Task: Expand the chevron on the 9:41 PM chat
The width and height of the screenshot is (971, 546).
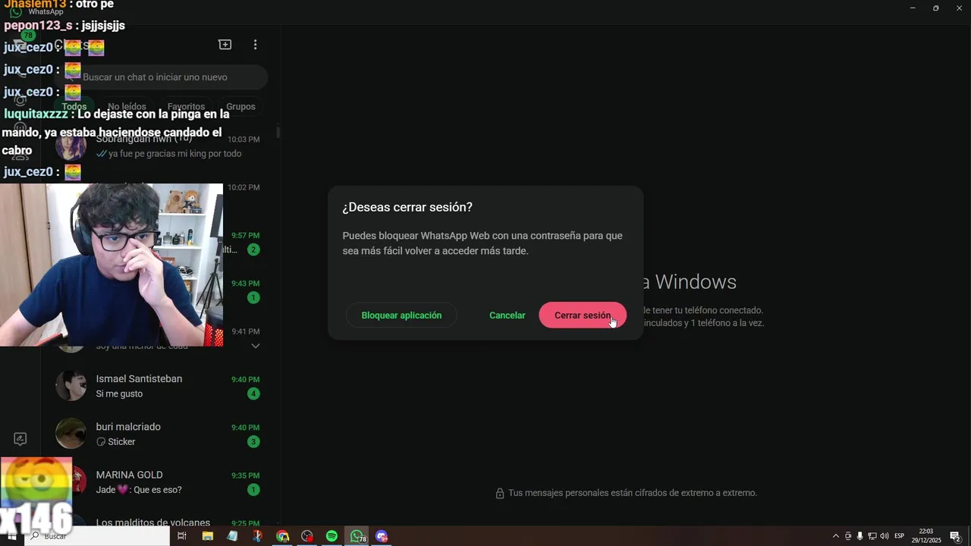Action: [x=255, y=346]
